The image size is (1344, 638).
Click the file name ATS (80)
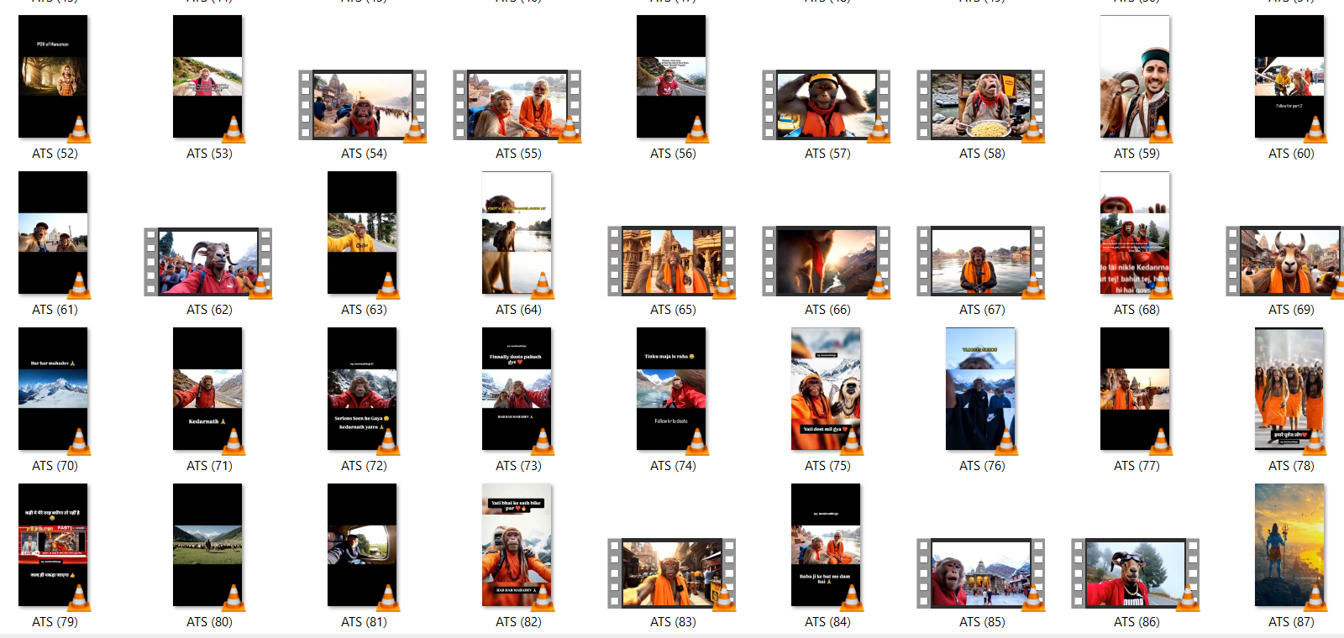[209, 622]
